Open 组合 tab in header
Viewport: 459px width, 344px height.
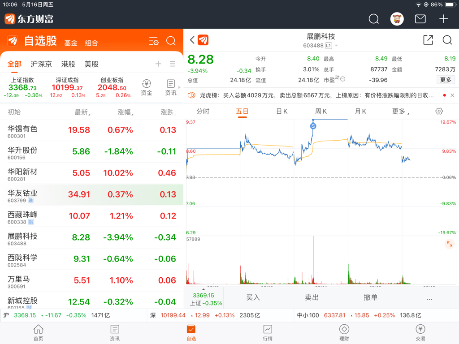91,43
